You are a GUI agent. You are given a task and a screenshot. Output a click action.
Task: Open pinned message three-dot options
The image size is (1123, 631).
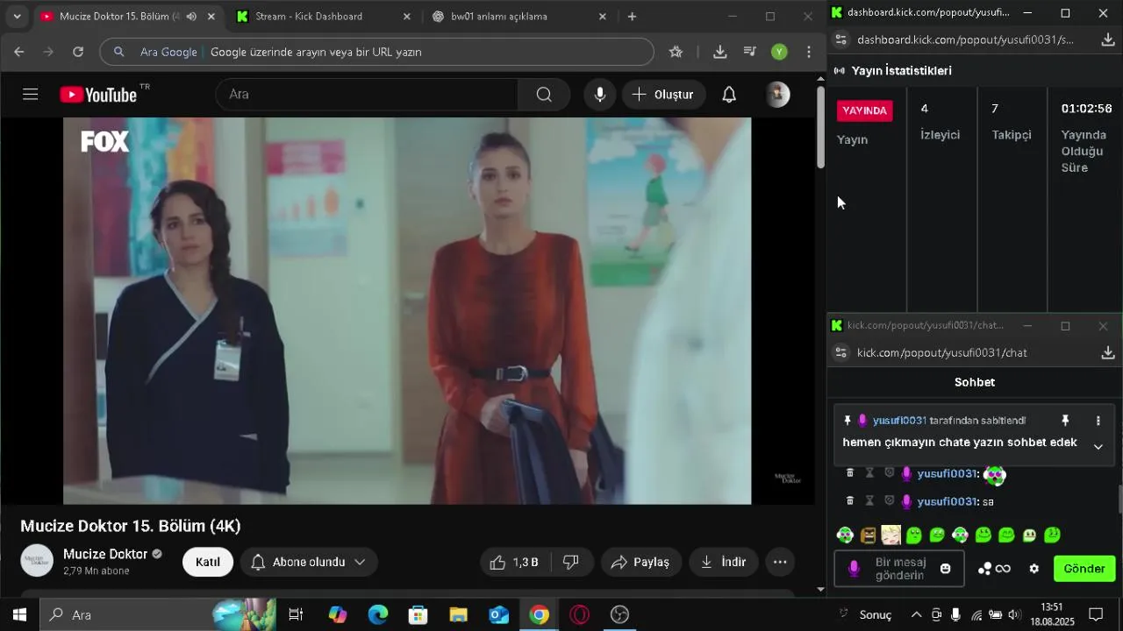1098,421
